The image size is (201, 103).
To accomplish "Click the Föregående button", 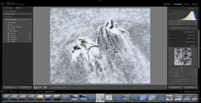I will (x=175, y=87).
